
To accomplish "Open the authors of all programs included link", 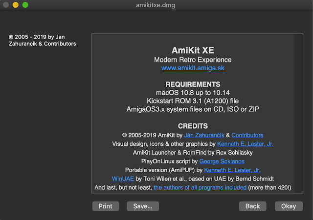I will 200,187.
